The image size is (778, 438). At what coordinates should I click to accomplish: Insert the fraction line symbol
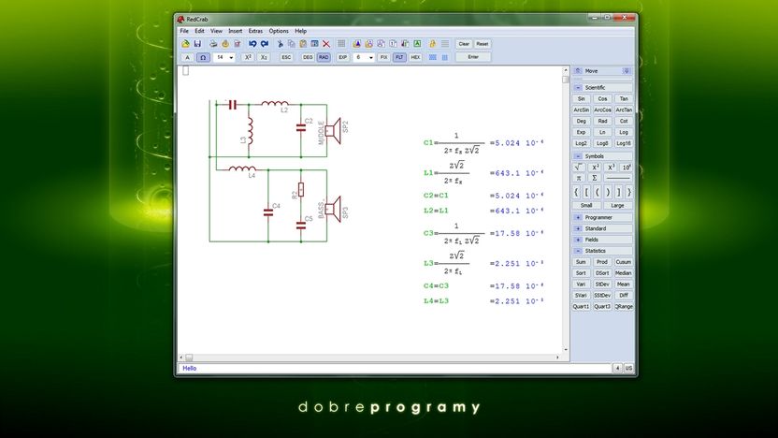click(x=618, y=178)
